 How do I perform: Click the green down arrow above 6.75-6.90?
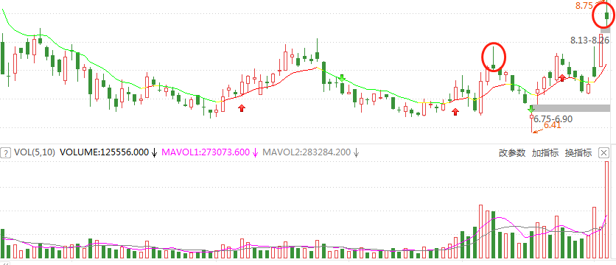531,109
